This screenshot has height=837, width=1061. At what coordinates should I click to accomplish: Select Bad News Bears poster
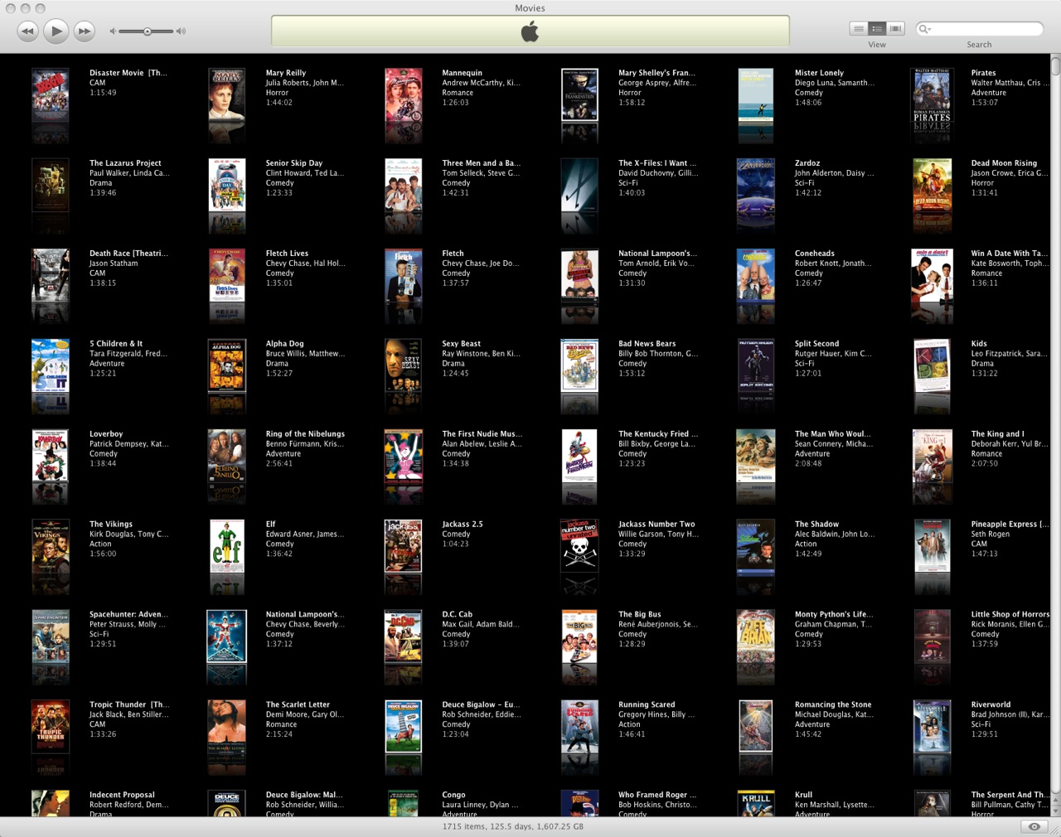(579, 365)
